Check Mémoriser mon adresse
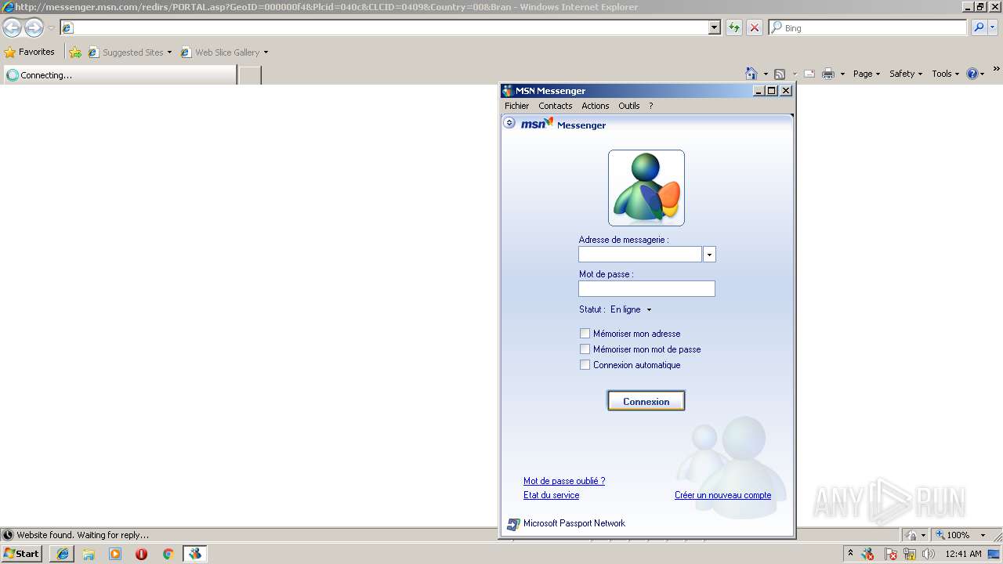 pyautogui.click(x=585, y=334)
